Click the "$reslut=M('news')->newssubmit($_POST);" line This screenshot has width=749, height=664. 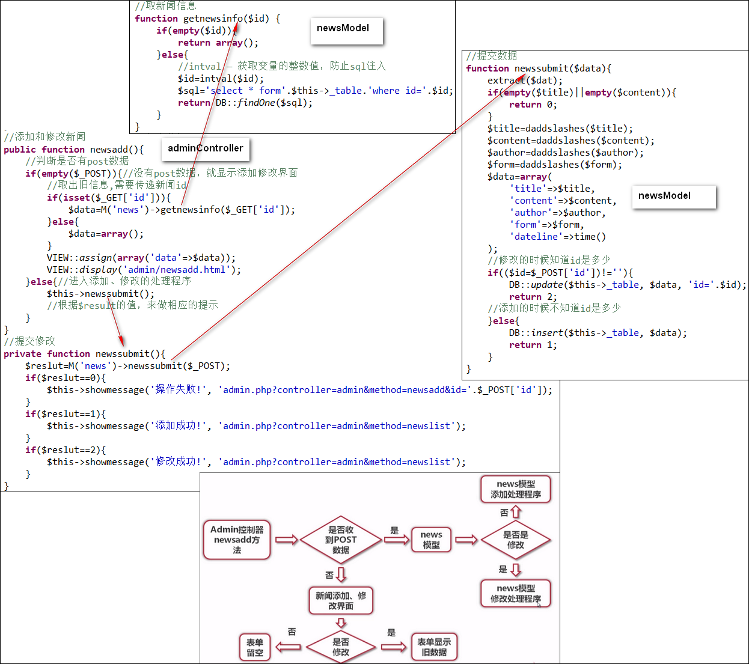tap(127, 366)
